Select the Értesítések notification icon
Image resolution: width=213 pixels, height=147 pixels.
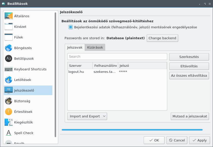pos(9,112)
